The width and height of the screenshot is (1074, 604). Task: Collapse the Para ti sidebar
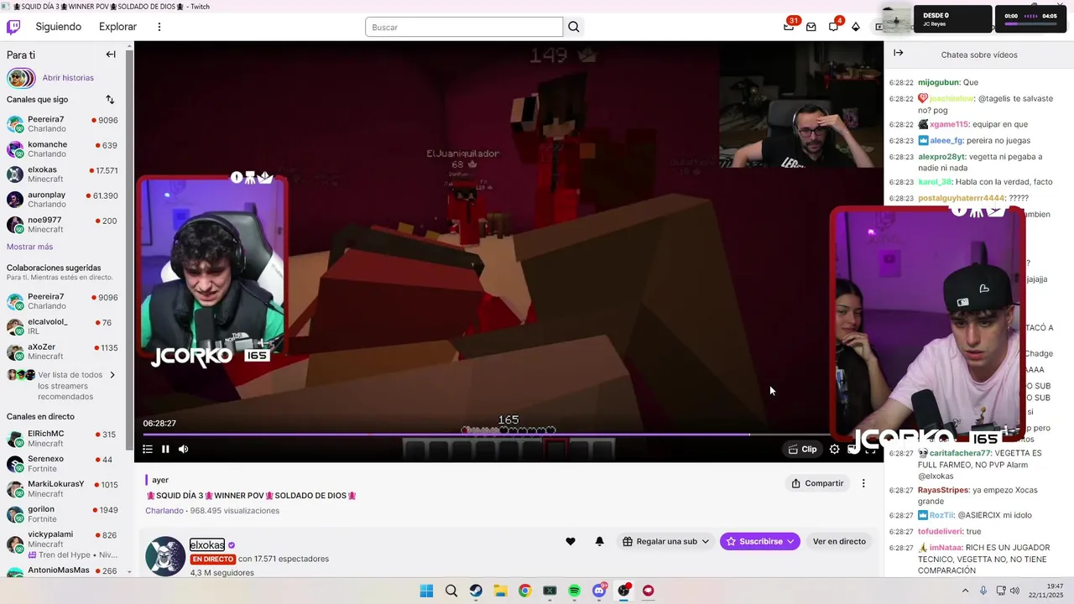pyautogui.click(x=111, y=55)
